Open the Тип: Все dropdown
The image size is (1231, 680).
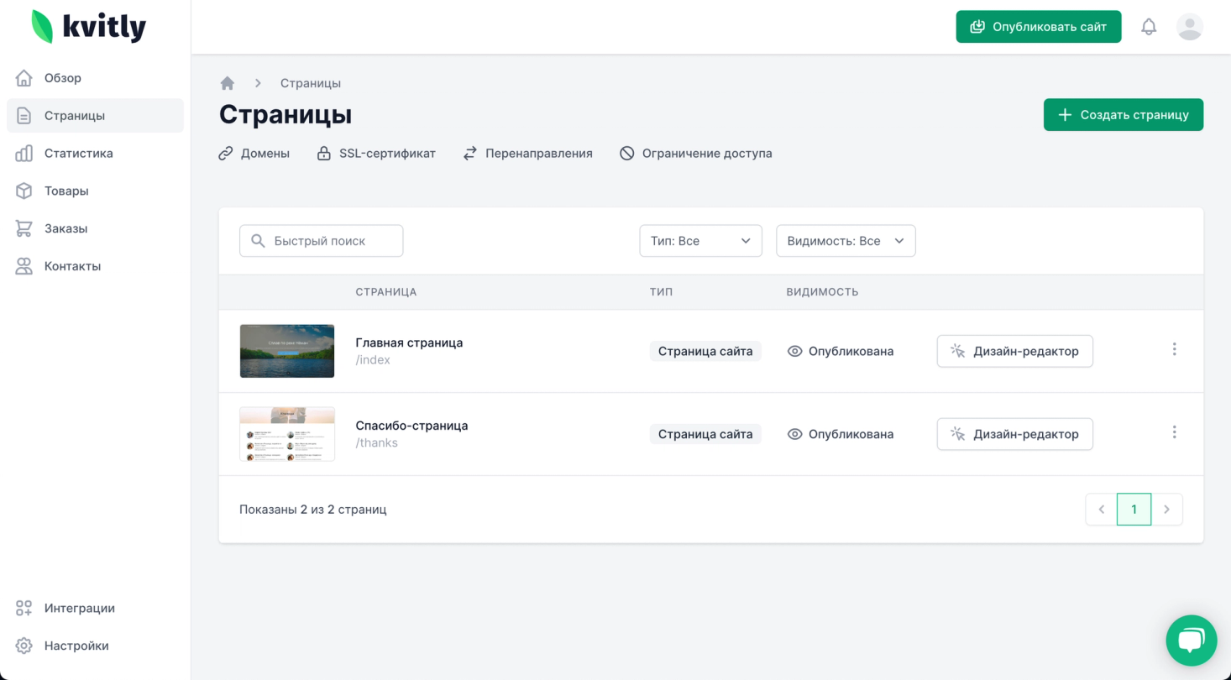tap(700, 241)
